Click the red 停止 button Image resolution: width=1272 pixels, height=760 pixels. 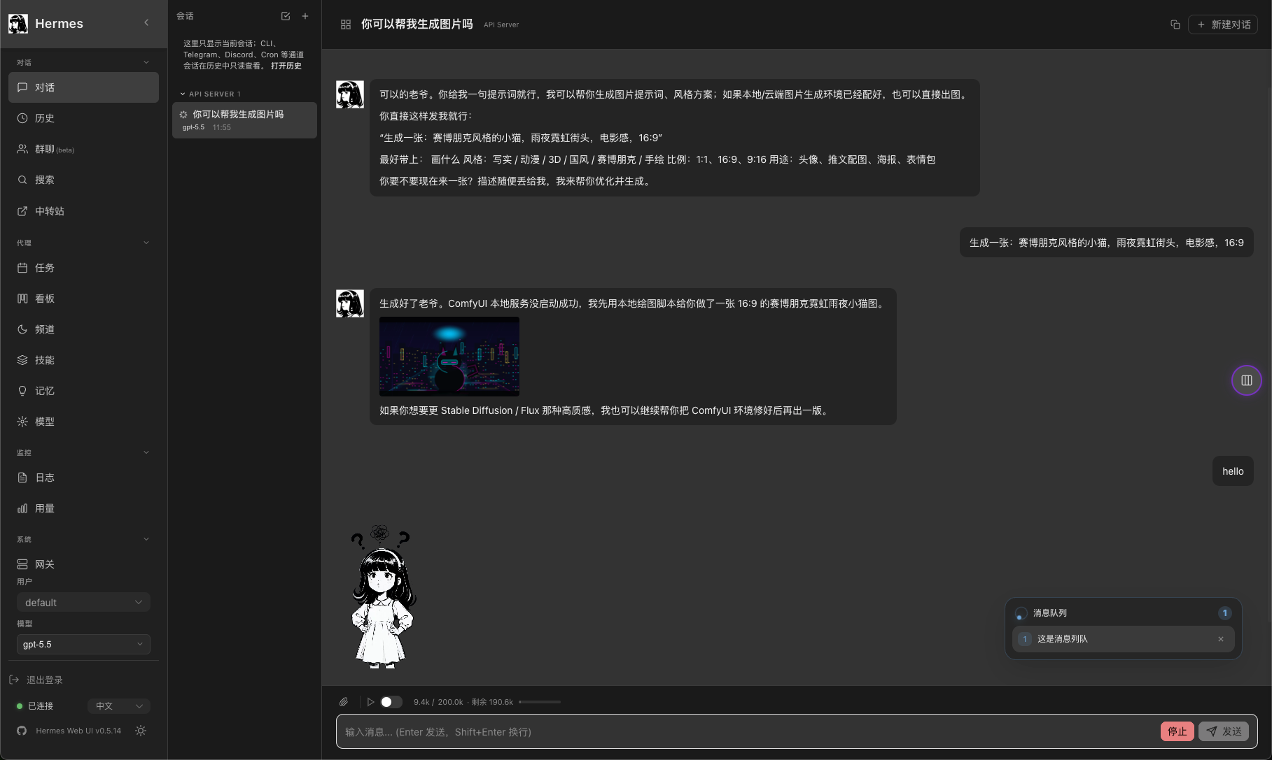tap(1177, 731)
